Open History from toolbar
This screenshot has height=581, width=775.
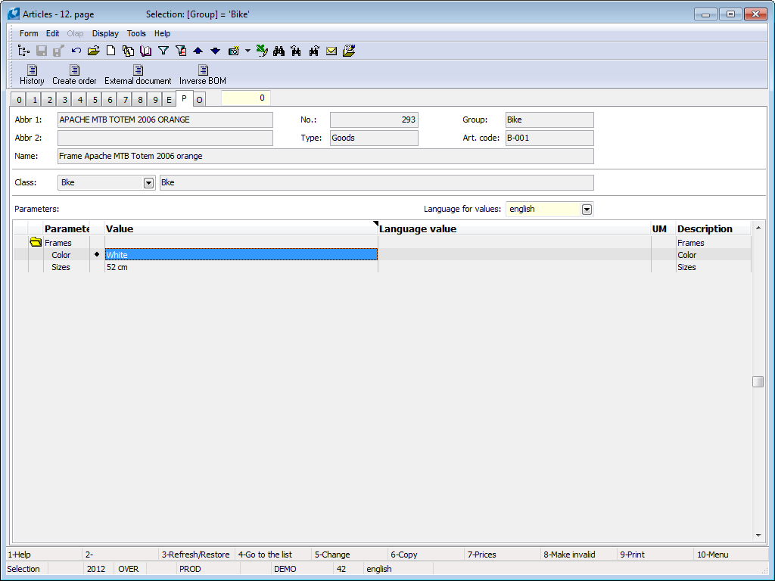32,75
